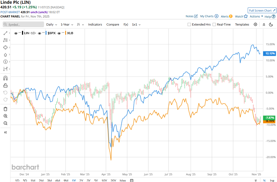Open the Notes pencil icon
The image size is (277, 182).
[x=196, y=16]
